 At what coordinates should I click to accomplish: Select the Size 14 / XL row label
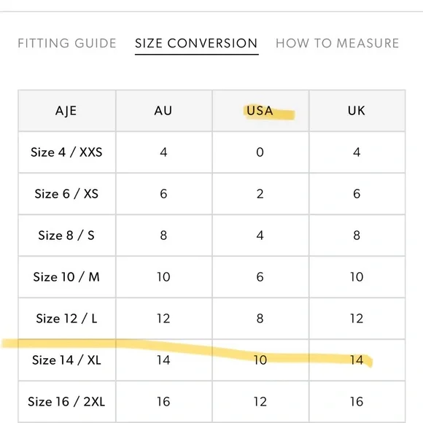pyautogui.click(x=66, y=360)
